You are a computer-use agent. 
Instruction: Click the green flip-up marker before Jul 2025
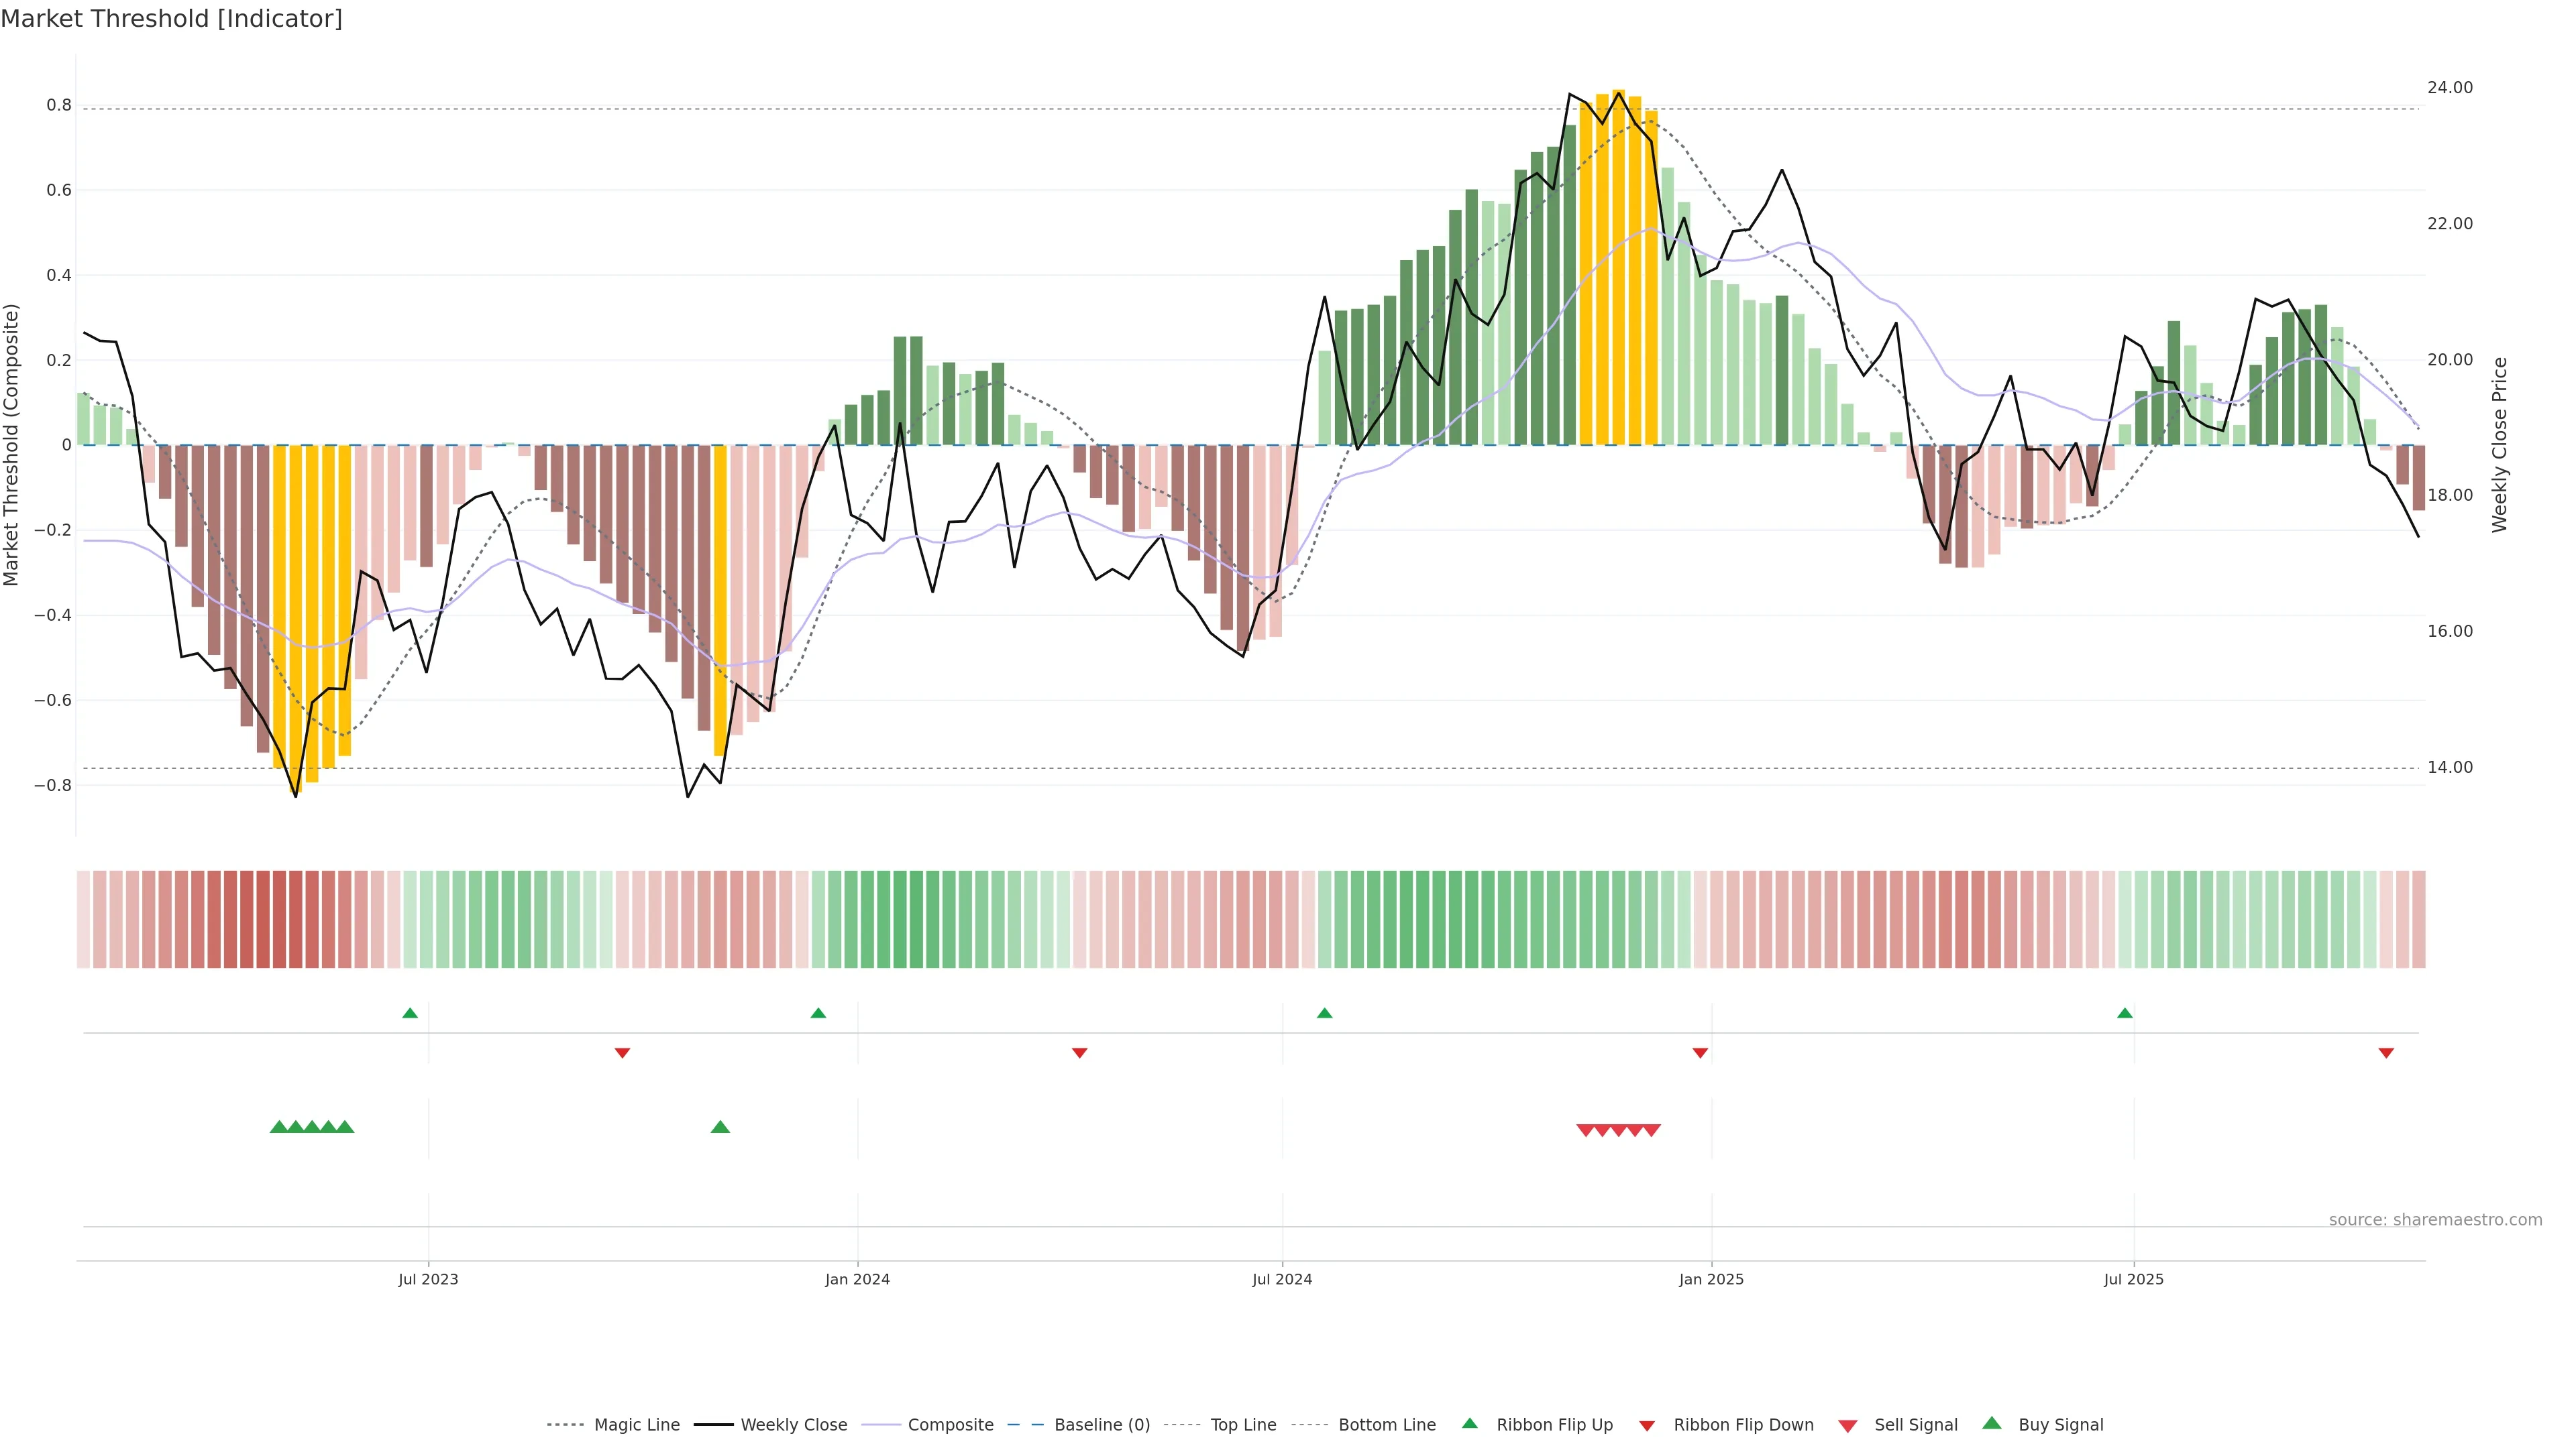(2125, 1014)
